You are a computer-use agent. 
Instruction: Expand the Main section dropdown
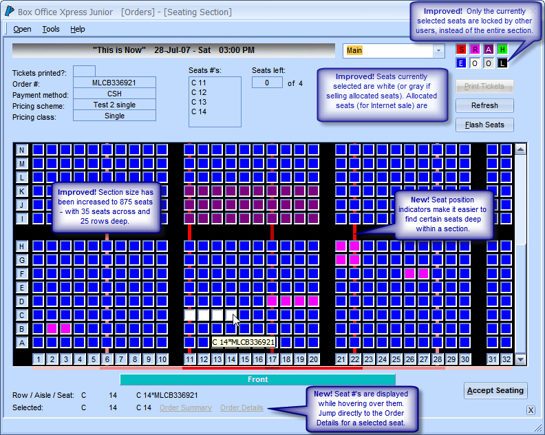point(438,51)
